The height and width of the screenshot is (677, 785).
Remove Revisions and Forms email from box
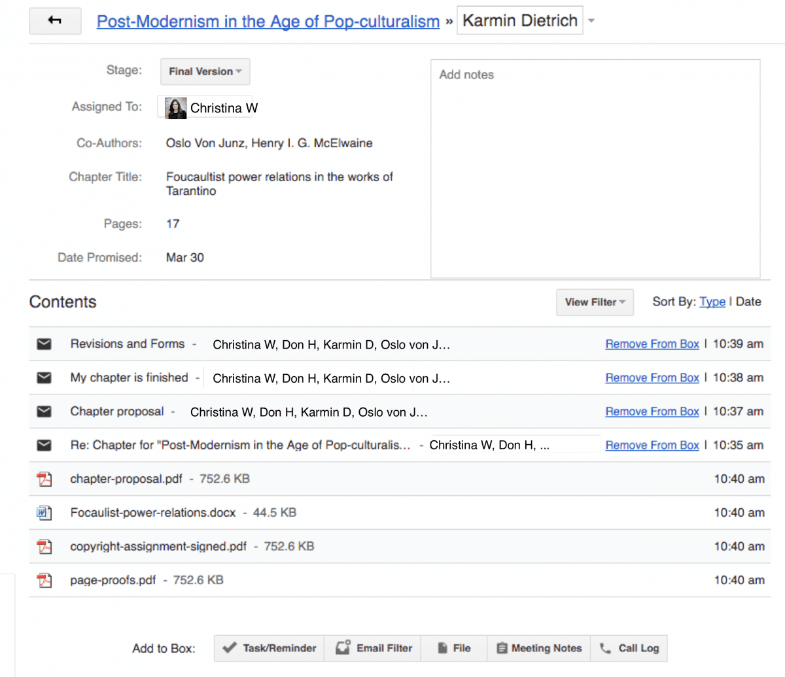point(652,344)
